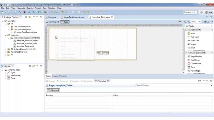Screen dimensions: 214x120
Task: Select the Current Date palette element
Action: point(195,64)
